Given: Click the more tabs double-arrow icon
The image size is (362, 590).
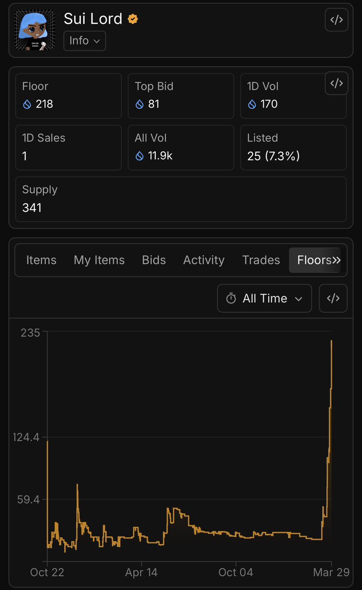Looking at the screenshot, I should [x=336, y=260].
